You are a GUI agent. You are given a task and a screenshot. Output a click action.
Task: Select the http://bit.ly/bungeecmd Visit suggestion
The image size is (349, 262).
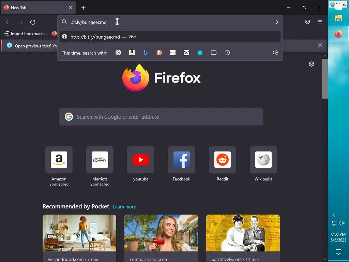click(170, 37)
